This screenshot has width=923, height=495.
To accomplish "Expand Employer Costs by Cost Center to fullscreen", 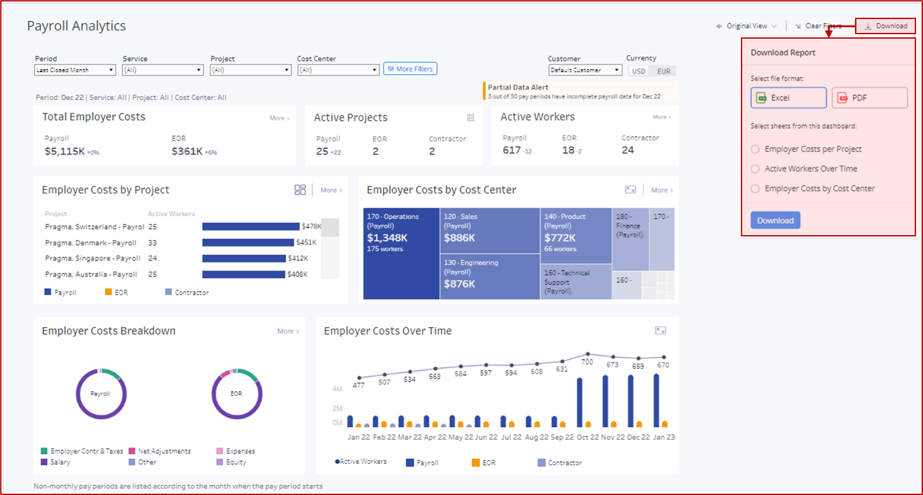I will click(631, 189).
